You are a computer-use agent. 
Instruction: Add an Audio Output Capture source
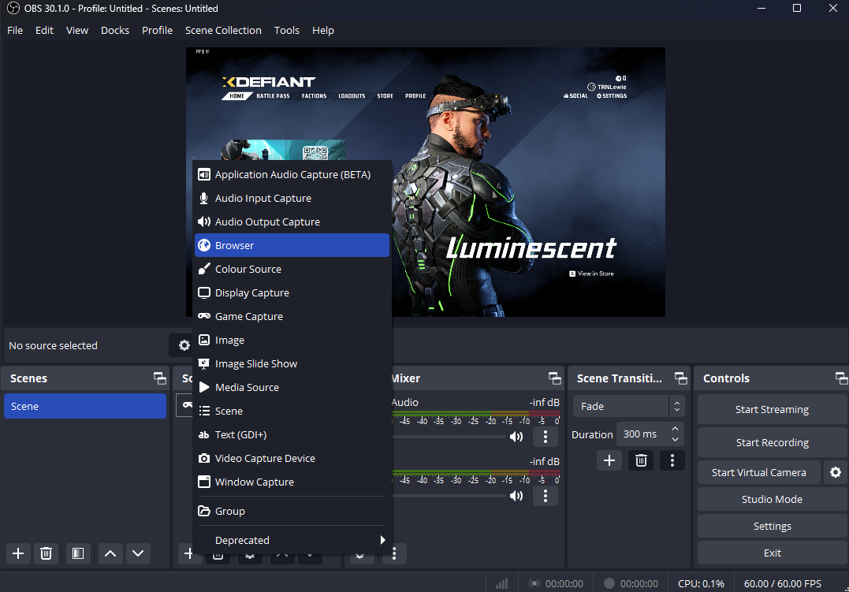point(292,222)
